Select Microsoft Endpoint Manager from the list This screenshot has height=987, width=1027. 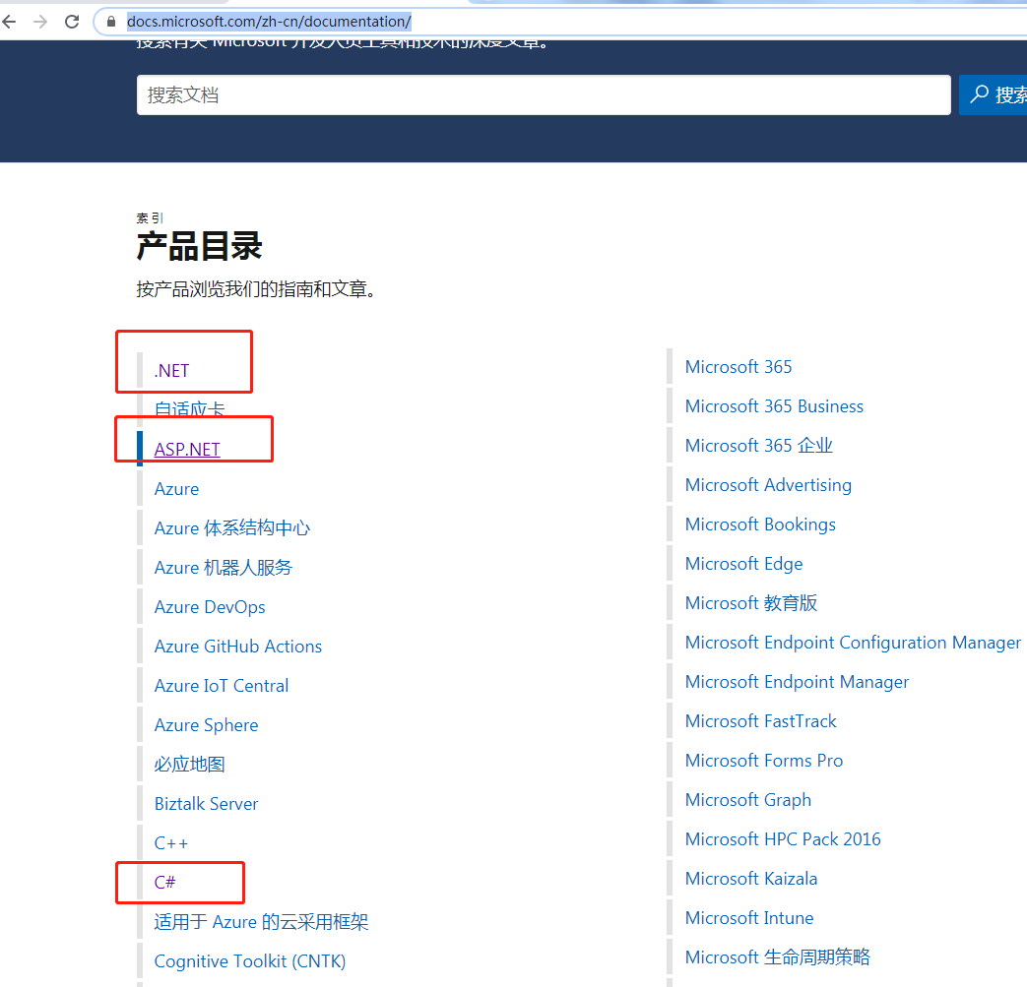coord(797,681)
